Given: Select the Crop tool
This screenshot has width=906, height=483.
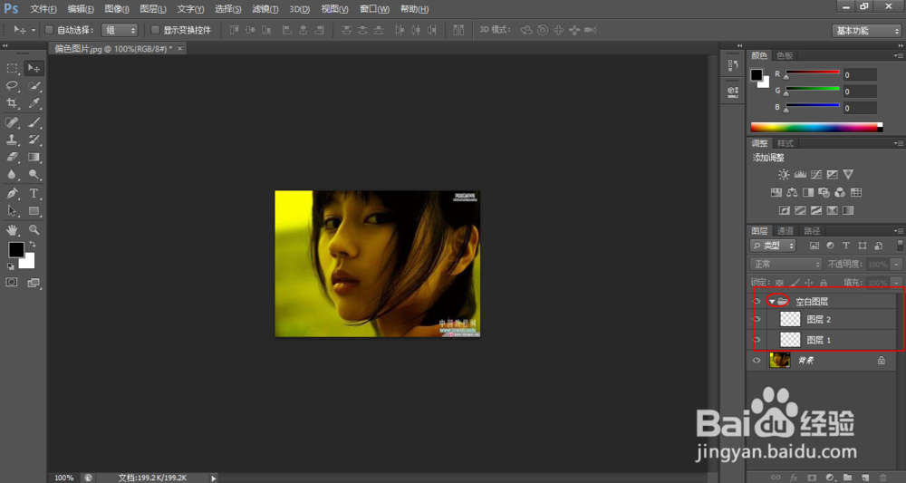Looking at the screenshot, I should pyautogui.click(x=12, y=102).
